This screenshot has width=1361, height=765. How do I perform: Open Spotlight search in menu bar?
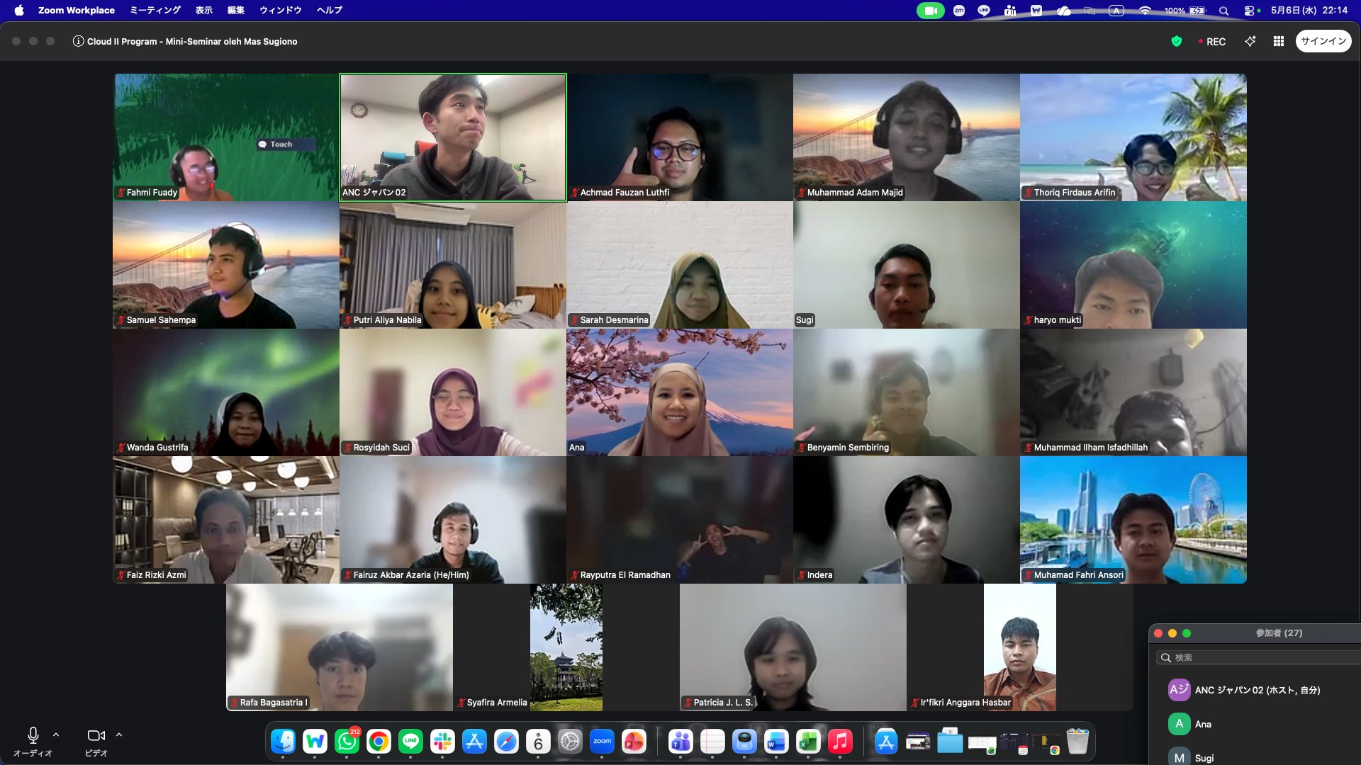click(1223, 11)
